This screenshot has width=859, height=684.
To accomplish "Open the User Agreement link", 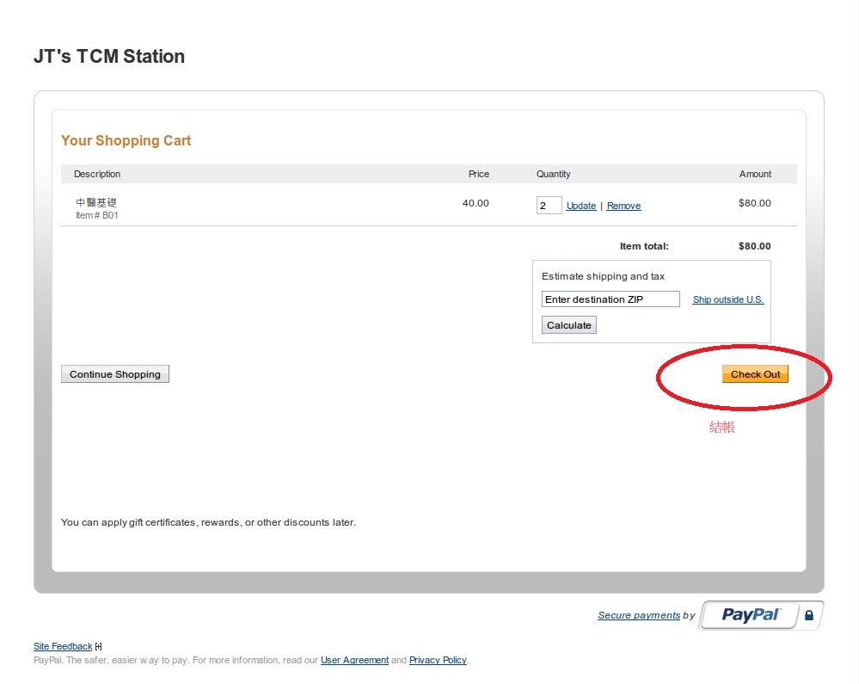I will click(354, 660).
